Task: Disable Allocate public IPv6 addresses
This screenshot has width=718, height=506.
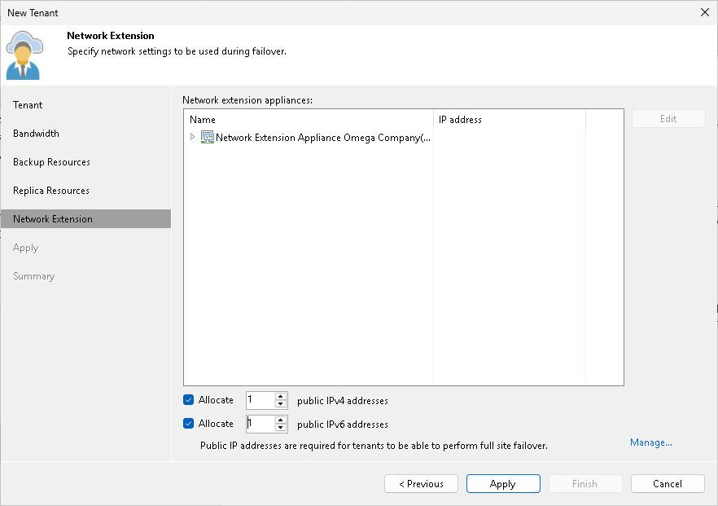Action: tap(189, 424)
